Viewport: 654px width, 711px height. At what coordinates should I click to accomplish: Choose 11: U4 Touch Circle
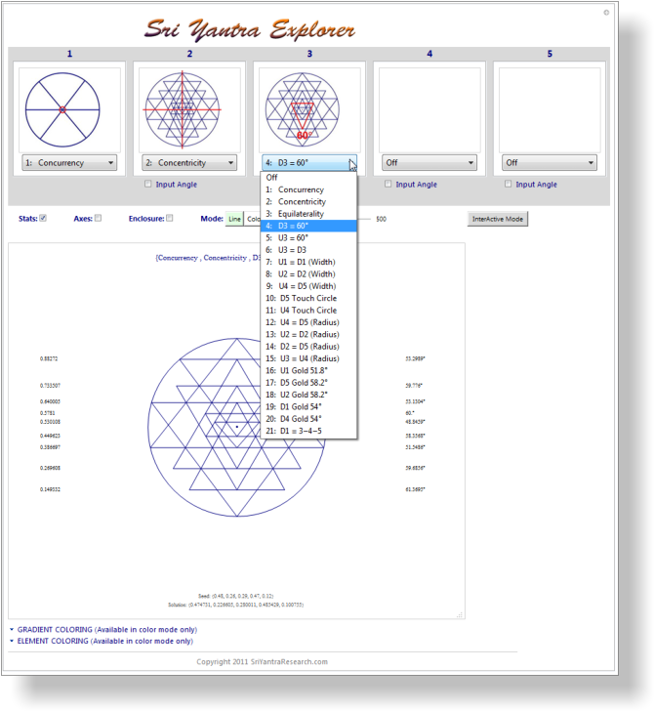308,311
